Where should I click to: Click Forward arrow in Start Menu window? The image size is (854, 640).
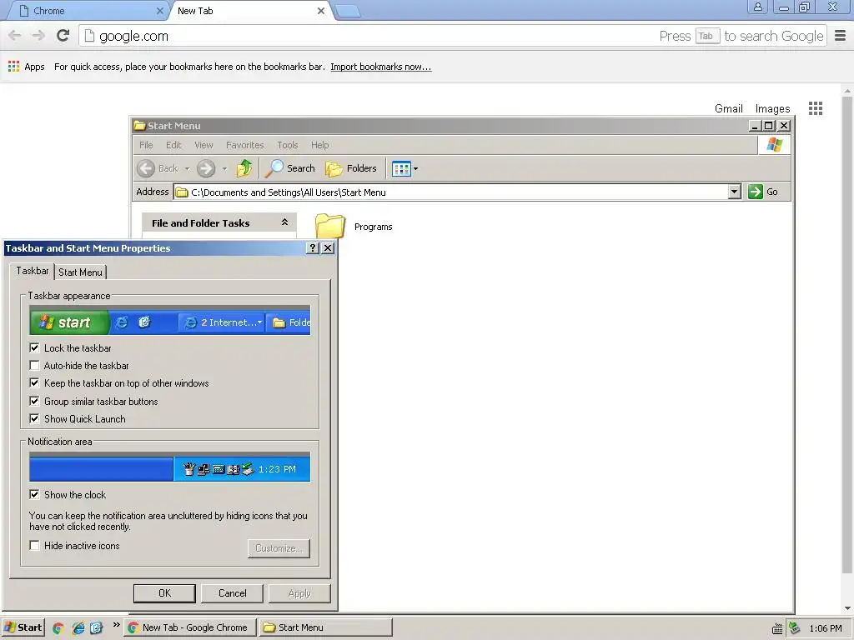click(206, 168)
